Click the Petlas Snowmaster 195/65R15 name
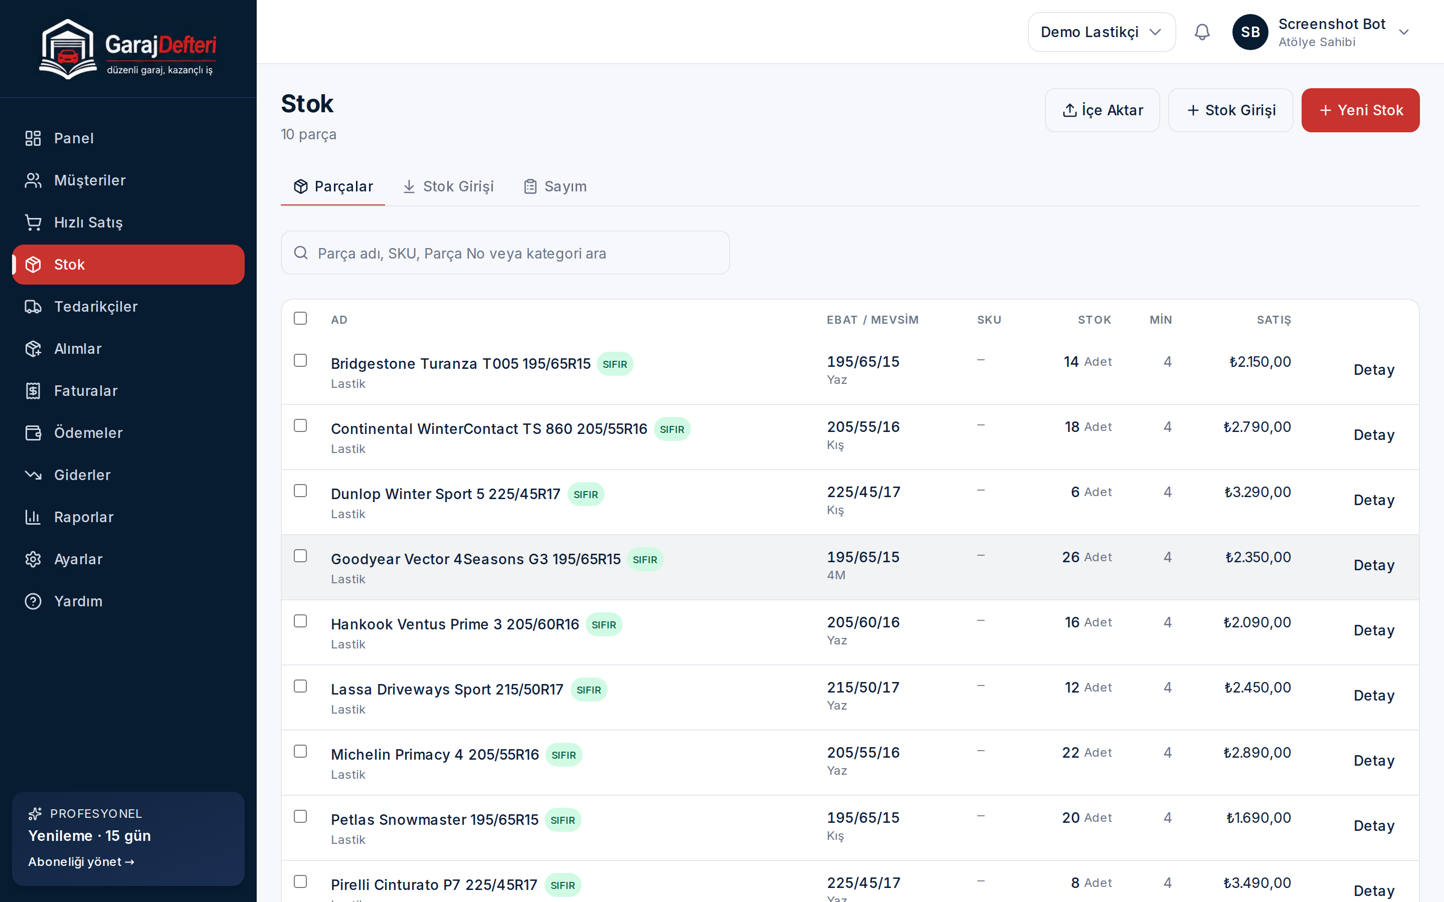Screen dimensions: 1444x902 pos(435,820)
